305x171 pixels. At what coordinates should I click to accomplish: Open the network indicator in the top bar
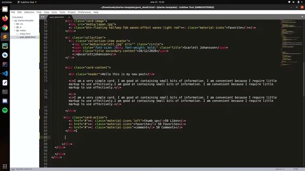point(289,2)
